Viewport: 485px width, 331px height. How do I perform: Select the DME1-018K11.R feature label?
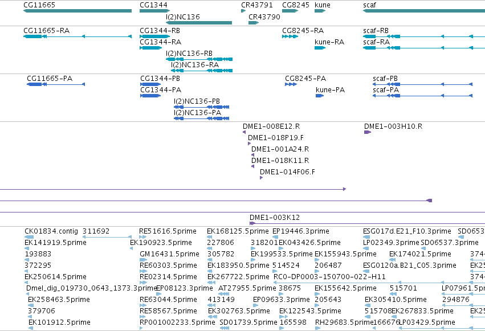pyautogui.click(x=280, y=161)
